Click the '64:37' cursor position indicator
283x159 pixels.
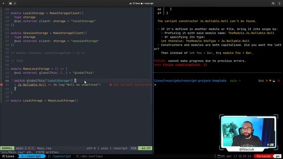pos(146,148)
